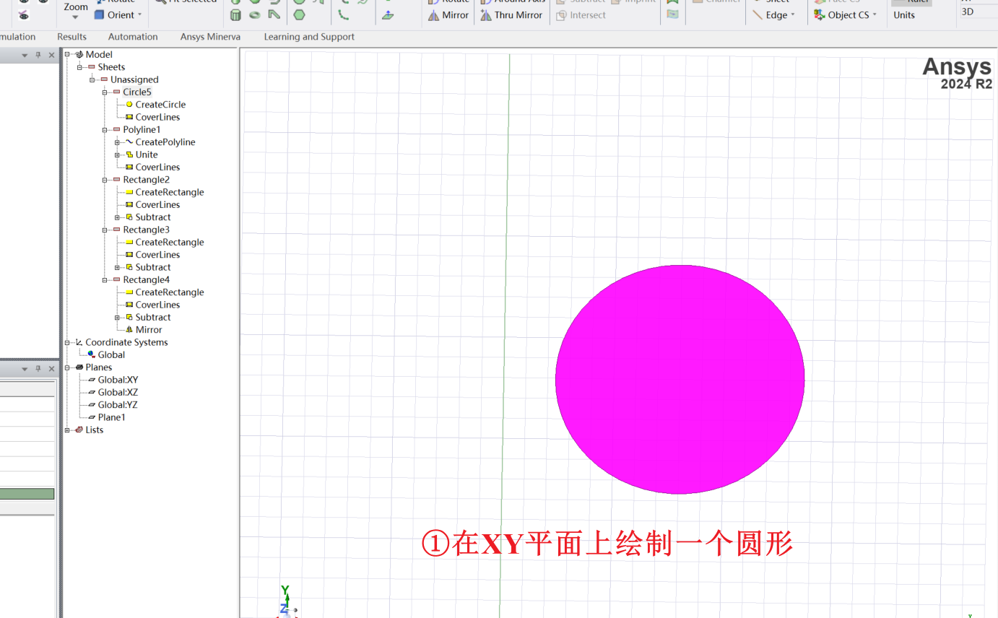Open the Ansys Minerva tab
Viewport: 998px width, 618px height.
pos(210,37)
